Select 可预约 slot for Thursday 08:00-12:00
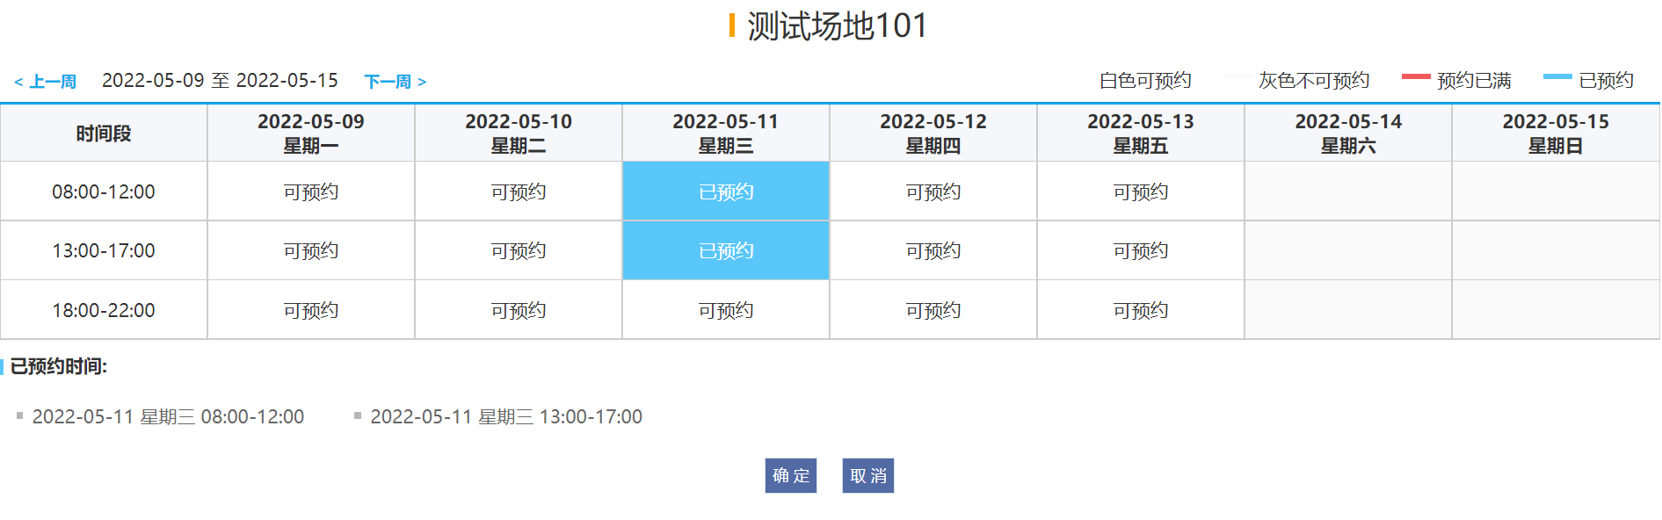Viewport: 1662px width, 520px height. pos(933,191)
